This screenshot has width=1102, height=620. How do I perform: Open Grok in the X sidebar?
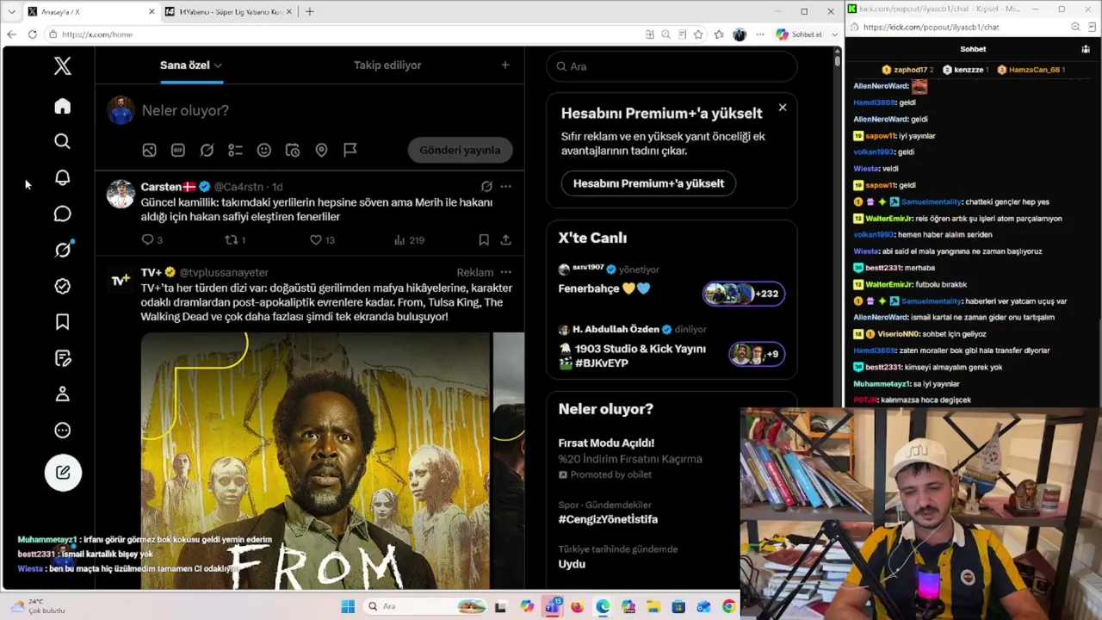click(x=63, y=250)
